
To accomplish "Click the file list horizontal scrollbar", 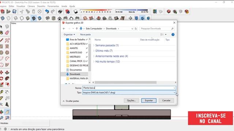I will point(125,83).
